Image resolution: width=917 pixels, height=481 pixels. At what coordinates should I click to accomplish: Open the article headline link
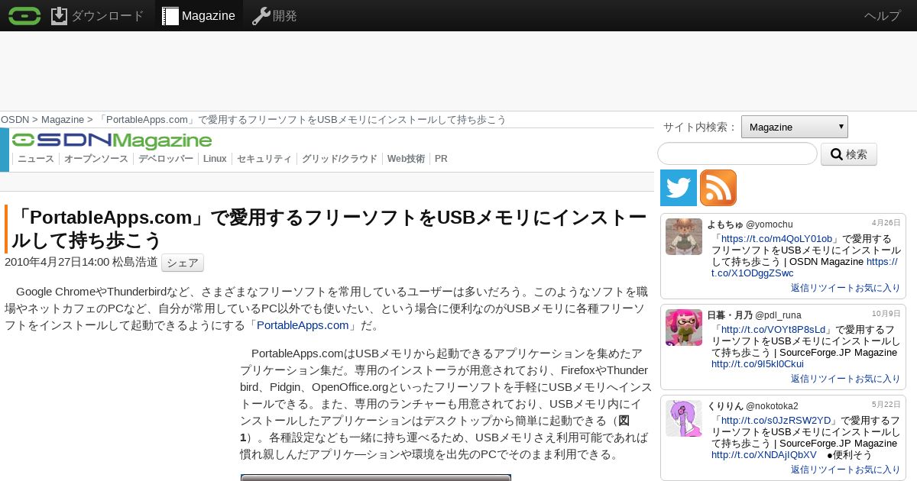(329, 229)
